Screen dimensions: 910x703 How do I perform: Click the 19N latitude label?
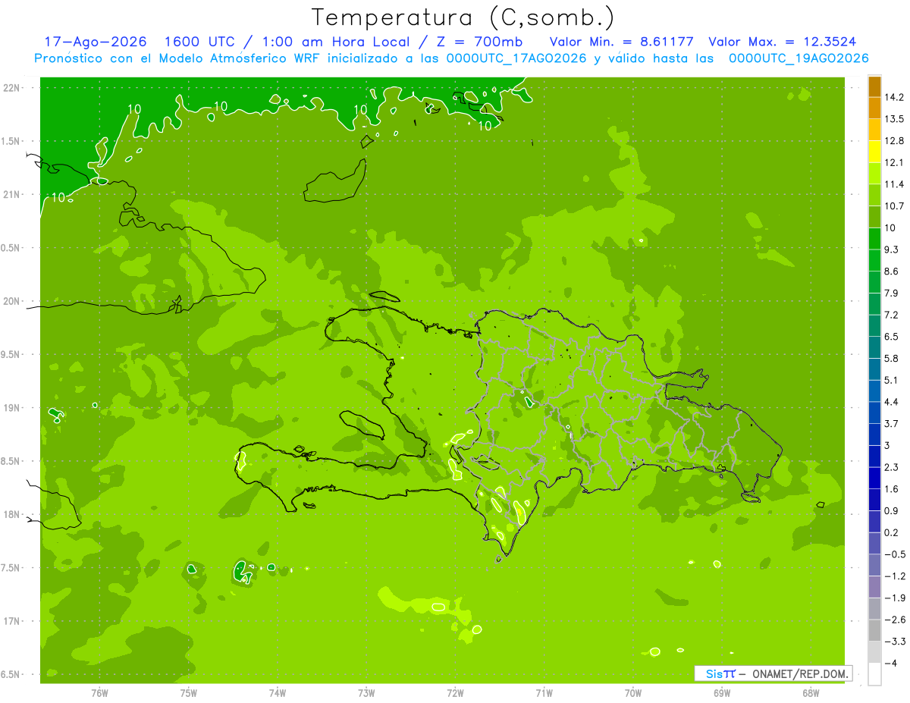click(x=11, y=408)
